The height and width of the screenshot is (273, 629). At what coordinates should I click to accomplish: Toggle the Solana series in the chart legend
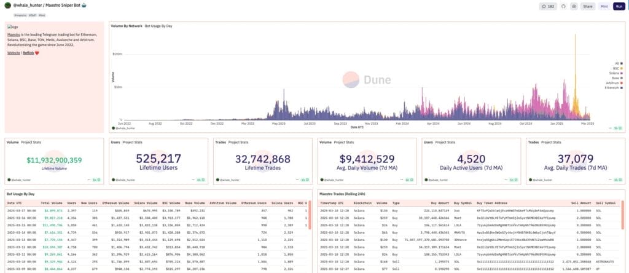tap(616, 73)
